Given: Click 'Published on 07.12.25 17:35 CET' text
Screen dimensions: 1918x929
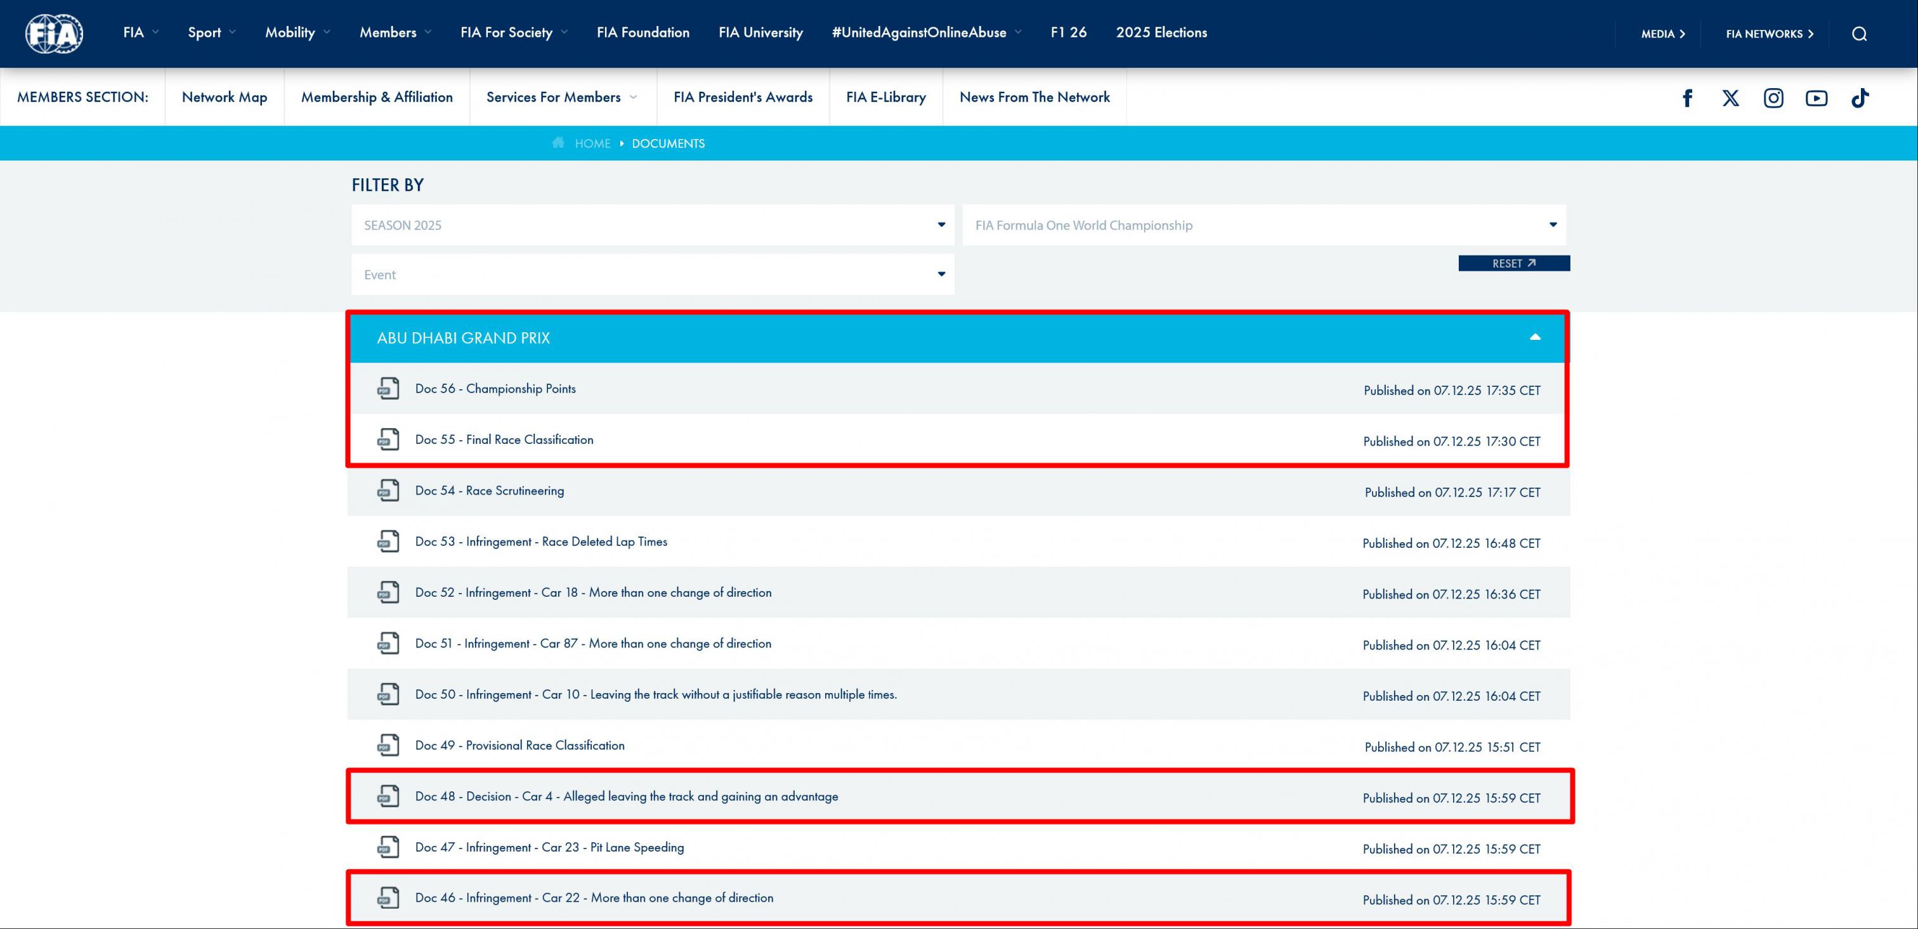Looking at the screenshot, I should tap(1452, 390).
